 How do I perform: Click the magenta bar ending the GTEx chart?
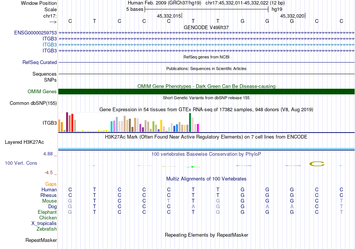click(x=198, y=128)
